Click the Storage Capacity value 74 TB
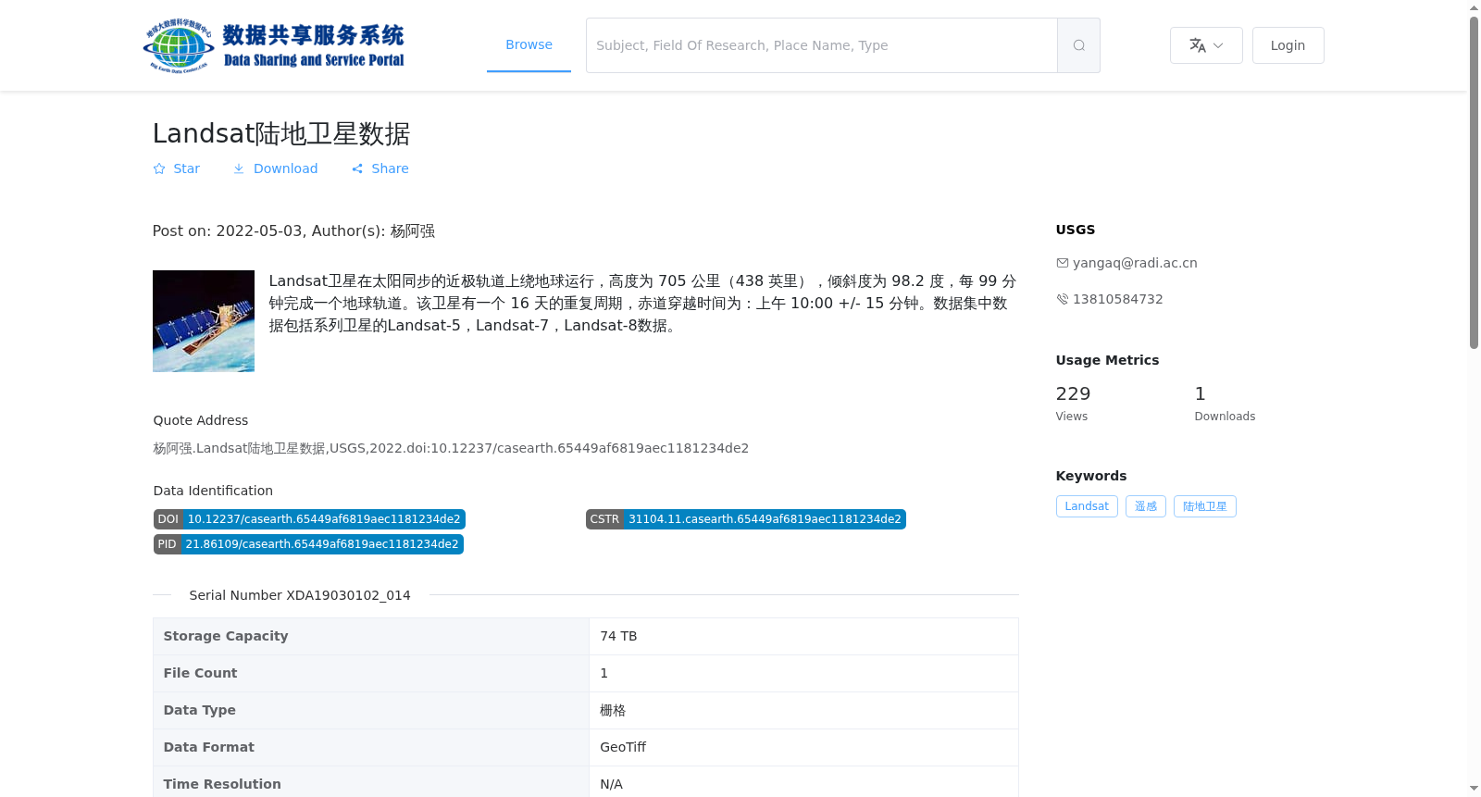This screenshot has height=797, width=1481. point(618,636)
